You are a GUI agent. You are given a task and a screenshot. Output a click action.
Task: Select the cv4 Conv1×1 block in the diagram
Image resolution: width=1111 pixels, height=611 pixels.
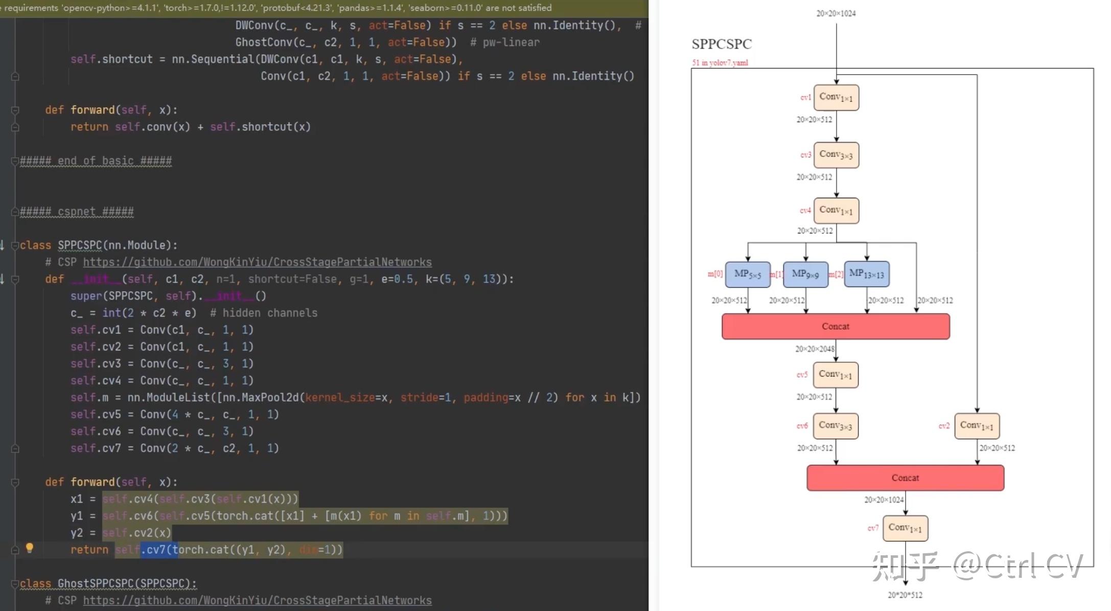836,210
